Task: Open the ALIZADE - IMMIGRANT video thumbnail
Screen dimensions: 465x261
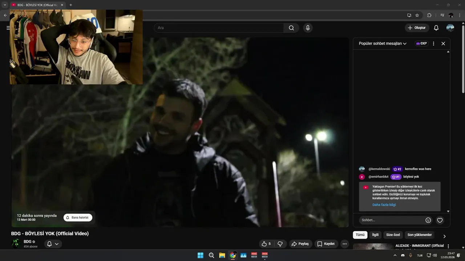Action: click(x=373, y=246)
